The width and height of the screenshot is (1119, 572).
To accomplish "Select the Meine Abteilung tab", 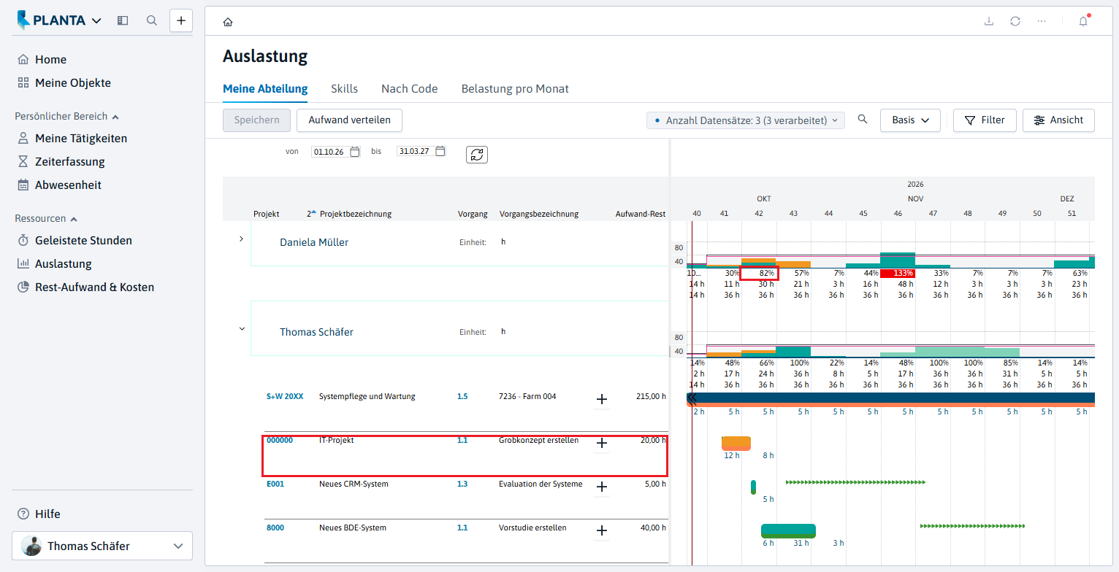I will tap(265, 89).
